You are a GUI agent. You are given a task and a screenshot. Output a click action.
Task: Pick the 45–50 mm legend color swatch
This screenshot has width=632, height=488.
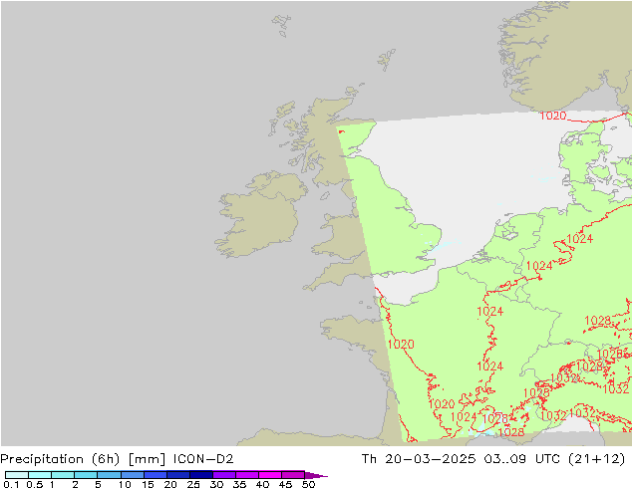293,475
